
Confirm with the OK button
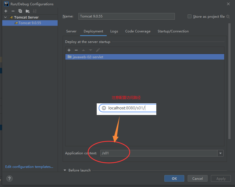click(x=174, y=178)
